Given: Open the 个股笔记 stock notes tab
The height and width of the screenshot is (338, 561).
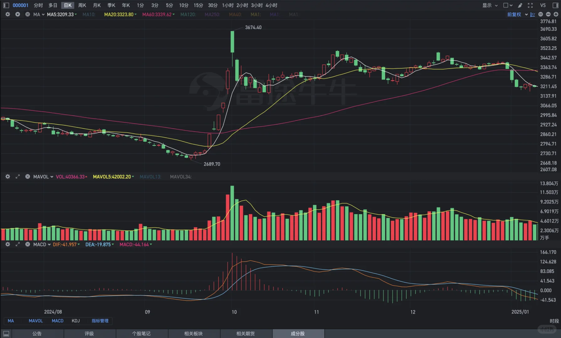Looking at the screenshot, I should (x=141, y=334).
